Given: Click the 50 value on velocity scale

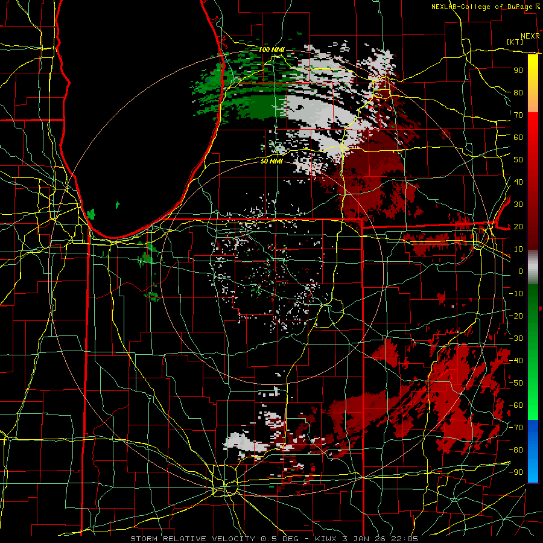Looking at the screenshot, I should point(518,160).
